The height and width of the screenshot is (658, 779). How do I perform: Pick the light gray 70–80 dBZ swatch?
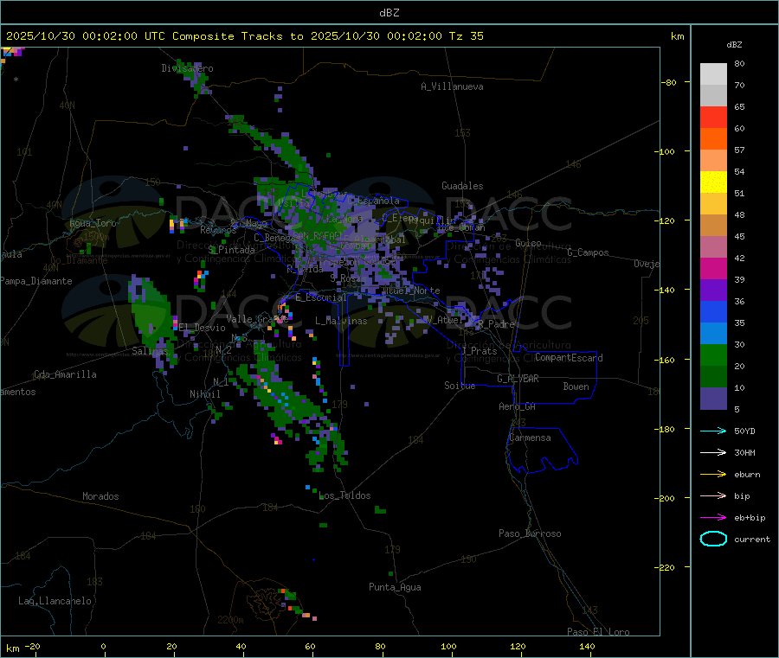pos(713,74)
